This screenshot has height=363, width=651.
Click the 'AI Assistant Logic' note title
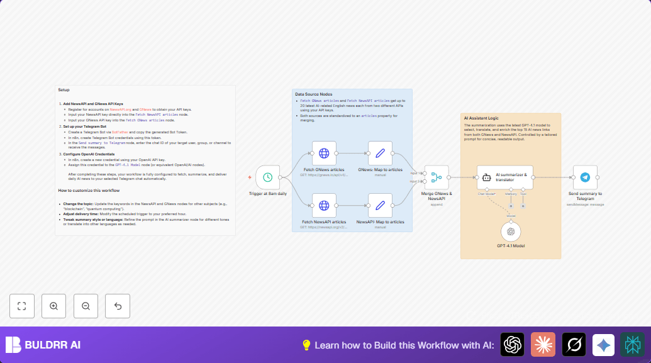coord(481,118)
